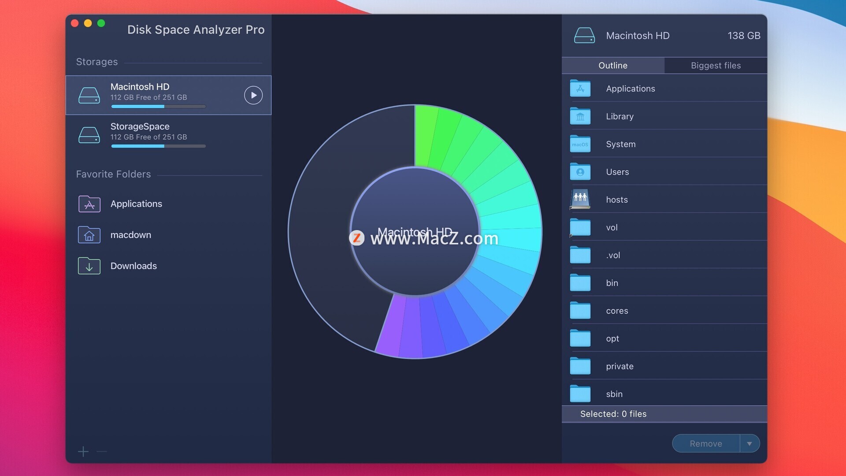This screenshot has height=476, width=846.
Task: Click the Macintosh HD drive icon in Storages
Action: 89,95
